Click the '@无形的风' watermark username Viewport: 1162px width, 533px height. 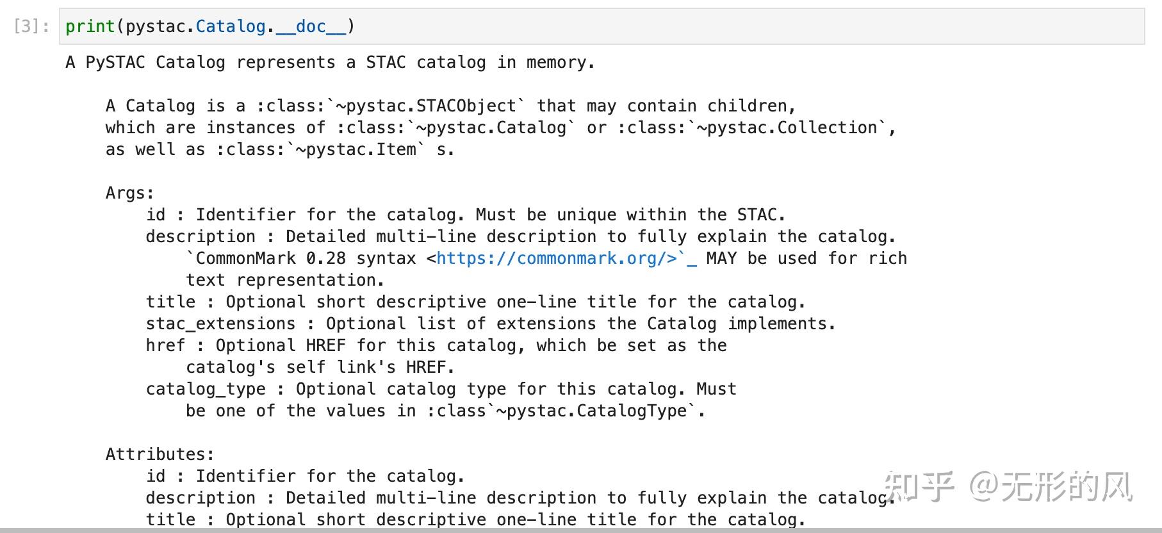1051,486
